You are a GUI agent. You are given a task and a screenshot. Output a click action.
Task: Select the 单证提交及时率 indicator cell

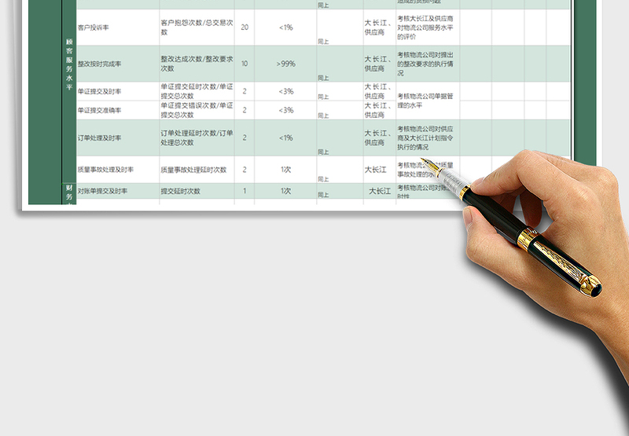pos(110,92)
